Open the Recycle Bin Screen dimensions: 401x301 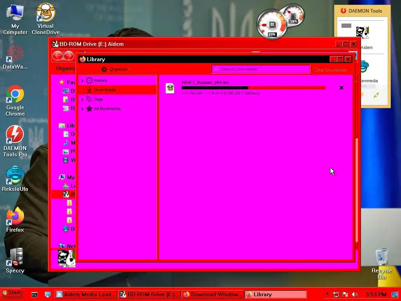(x=381, y=264)
